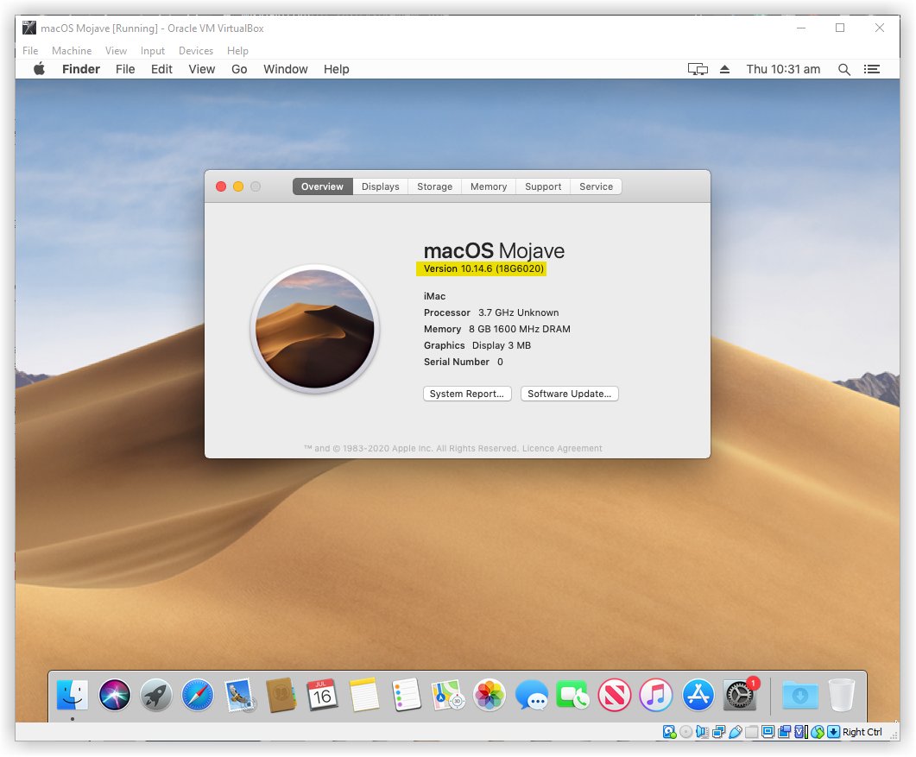Click the Apple menu logo

coord(39,69)
